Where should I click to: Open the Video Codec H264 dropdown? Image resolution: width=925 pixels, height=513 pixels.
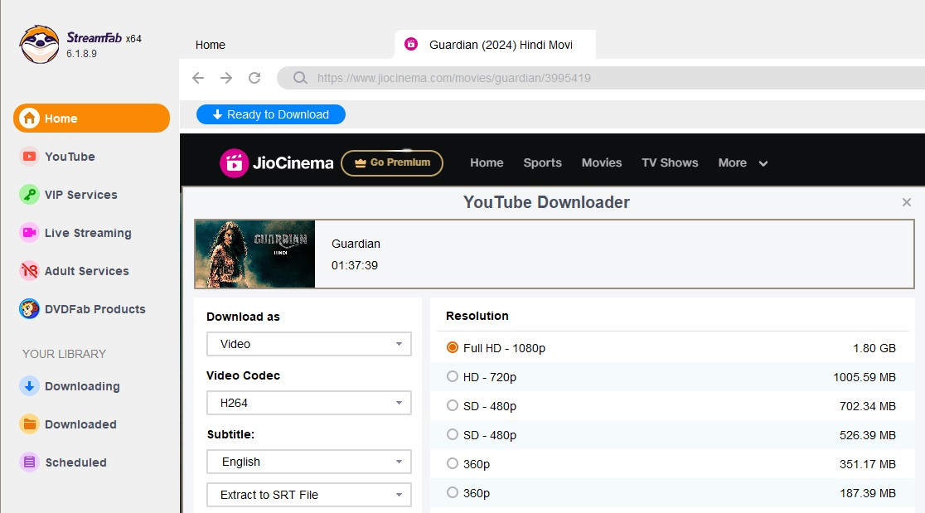pyautogui.click(x=308, y=403)
